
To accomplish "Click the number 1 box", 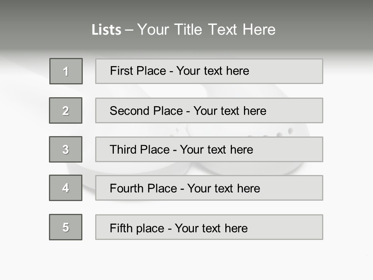I will point(66,71).
